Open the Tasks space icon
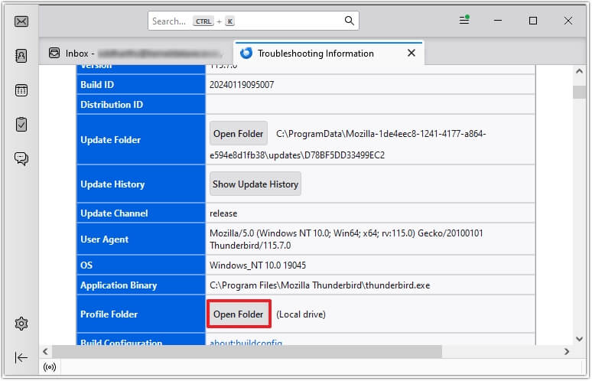The width and height of the screenshot is (592, 381). (21, 124)
